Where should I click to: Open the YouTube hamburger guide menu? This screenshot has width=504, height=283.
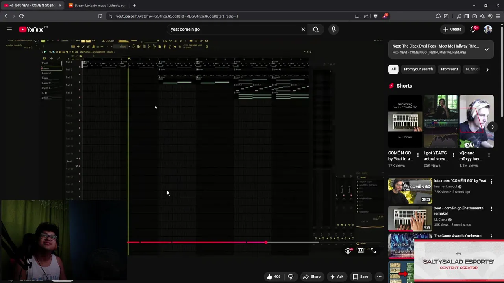point(9,29)
